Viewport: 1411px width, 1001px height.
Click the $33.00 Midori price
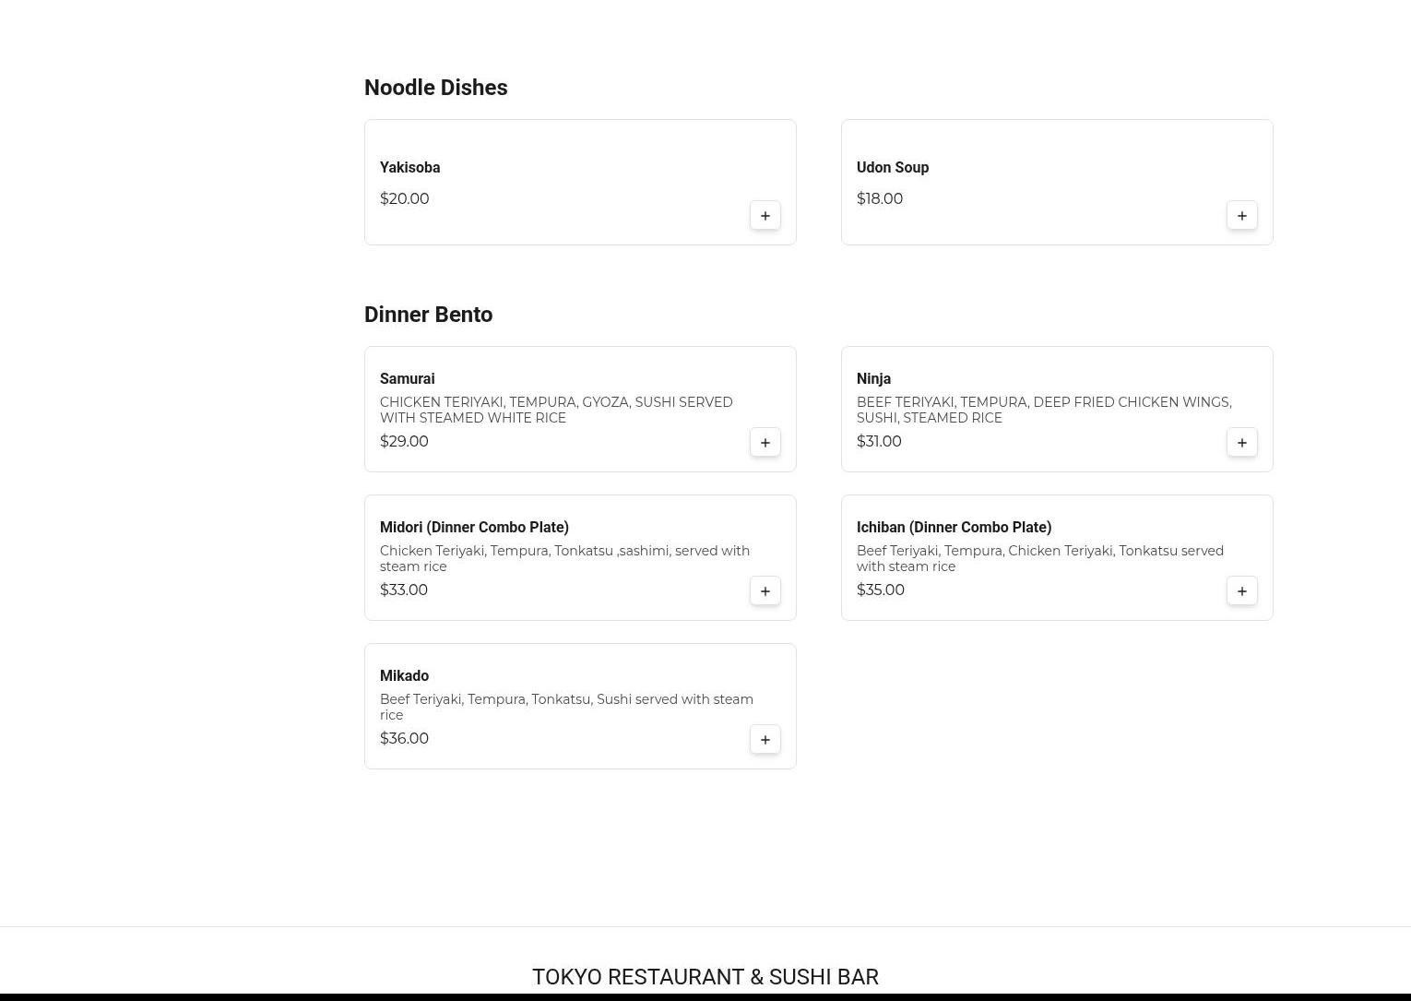point(404,590)
